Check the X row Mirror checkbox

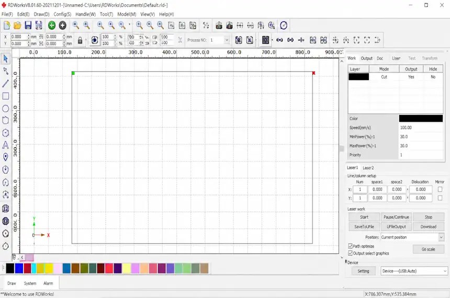click(440, 189)
